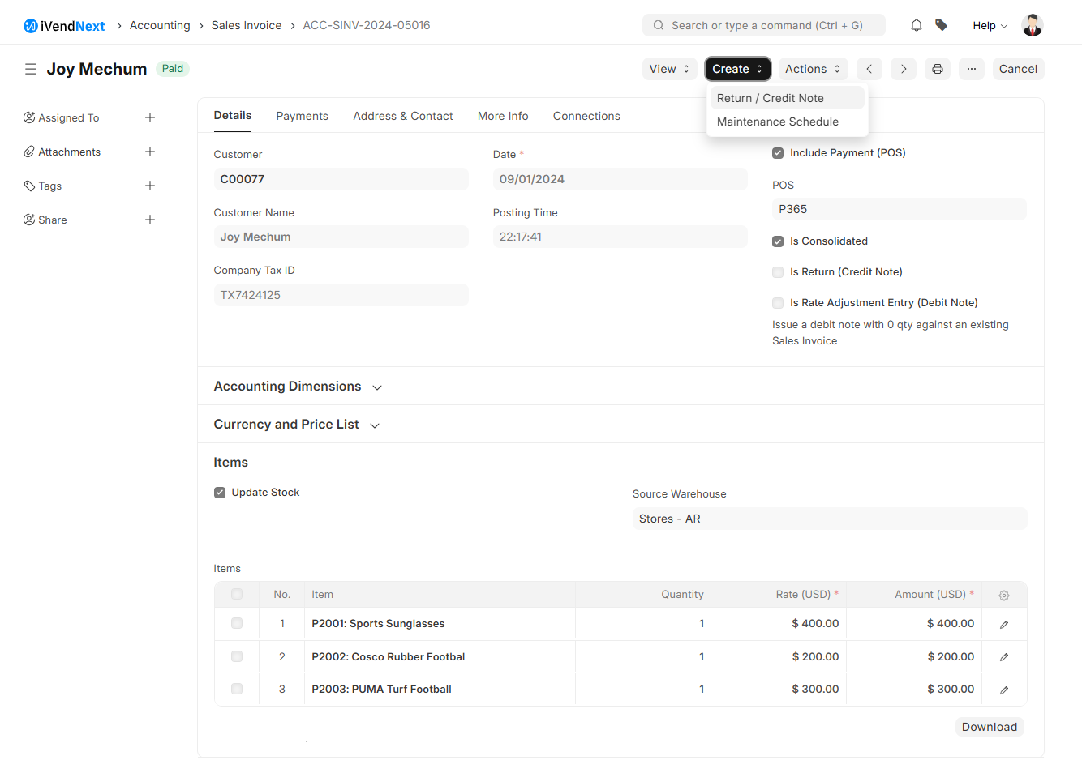The width and height of the screenshot is (1082, 773).
Task: Open item link P2001: Sports Sunglasses
Action: tap(378, 624)
